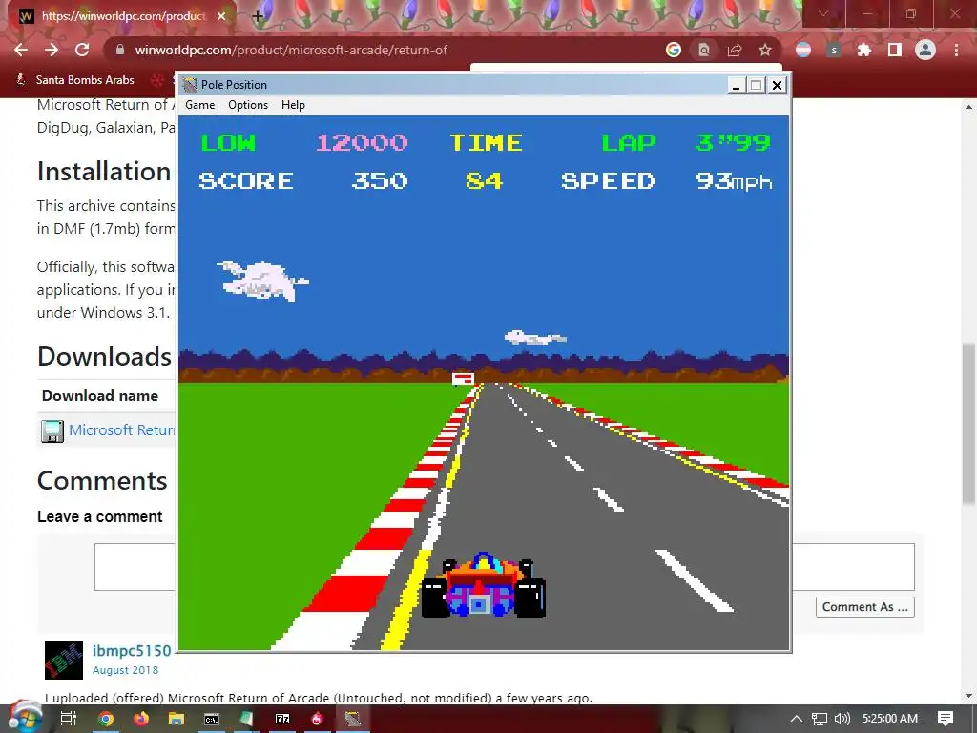Select the winworldpc.com tab

tap(123, 16)
